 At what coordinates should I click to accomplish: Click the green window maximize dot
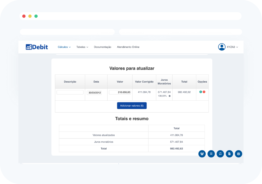point(36,16)
